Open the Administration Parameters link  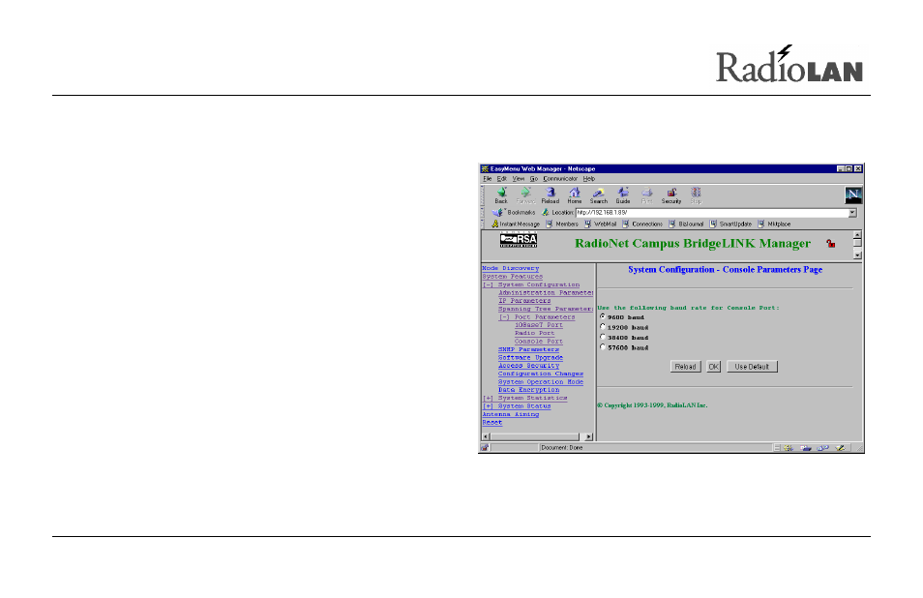546,292
